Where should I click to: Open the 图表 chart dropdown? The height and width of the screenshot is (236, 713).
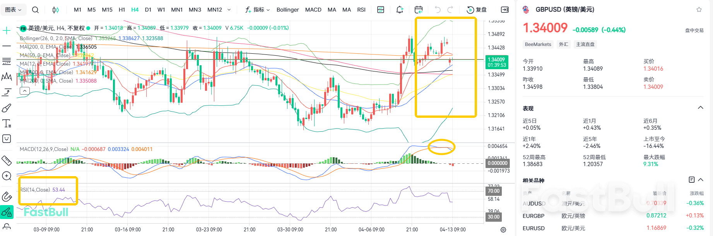click(x=13, y=10)
